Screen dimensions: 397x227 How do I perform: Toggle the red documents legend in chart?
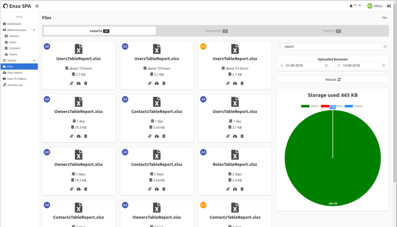tap(332, 106)
